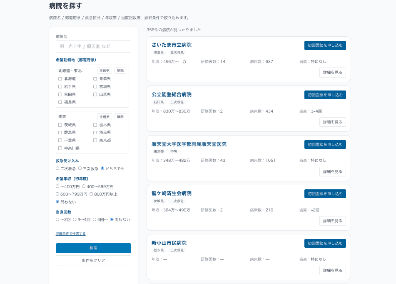Check the 東京都 checkbox
This screenshot has width=396, height=284.
click(95, 141)
